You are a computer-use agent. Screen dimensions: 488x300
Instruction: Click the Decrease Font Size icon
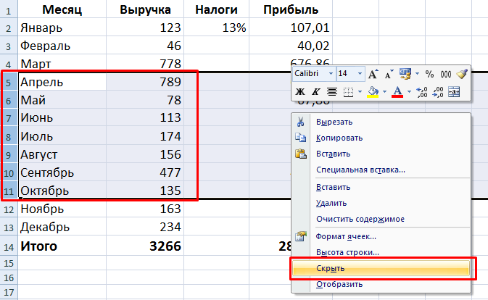coord(389,74)
